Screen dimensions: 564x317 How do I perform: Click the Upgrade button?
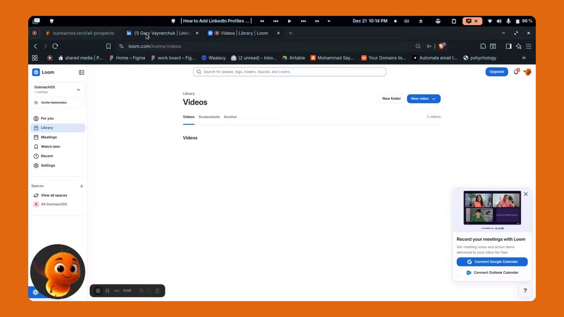pos(497,72)
